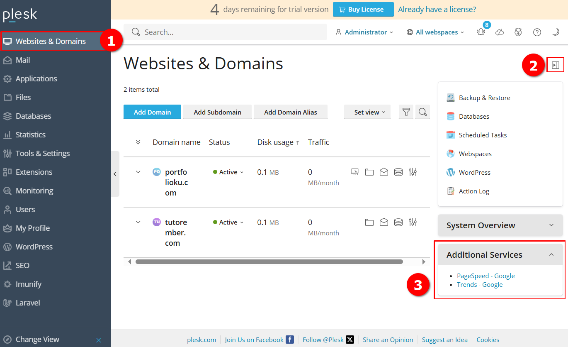
Task: Close the Change View bar
Action: 99,340
